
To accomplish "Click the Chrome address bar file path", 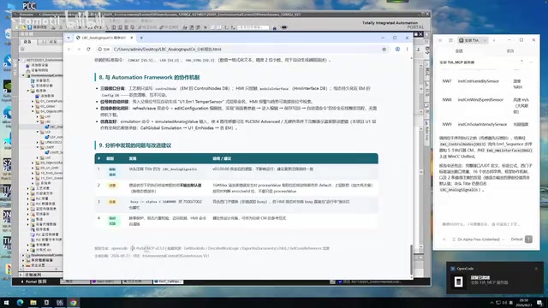I will [x=168, y=50].
